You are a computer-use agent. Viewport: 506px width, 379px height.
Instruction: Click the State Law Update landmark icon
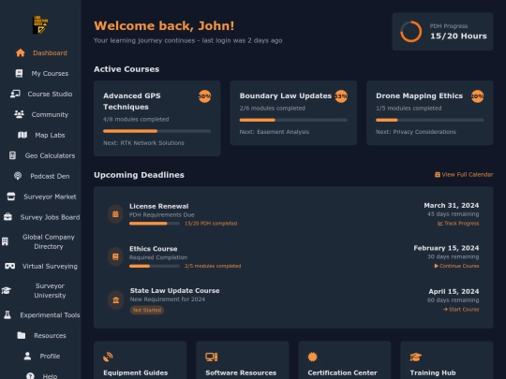[115, 300]
